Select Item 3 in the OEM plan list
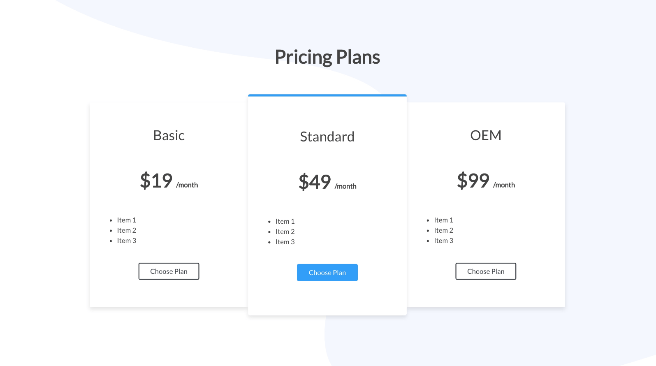The image size is (656, 366). [443, 241]
